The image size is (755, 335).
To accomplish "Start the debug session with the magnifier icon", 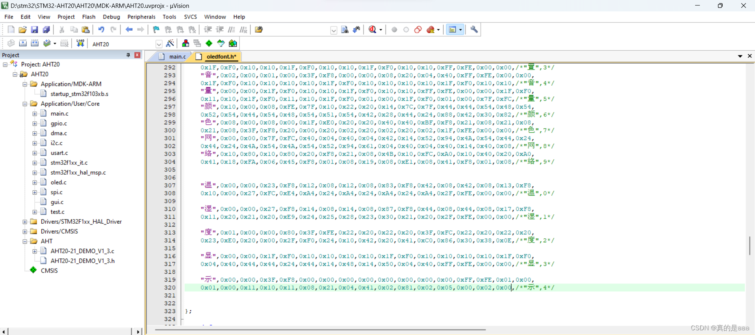I will pyautogui.click(x=373, y=29).
